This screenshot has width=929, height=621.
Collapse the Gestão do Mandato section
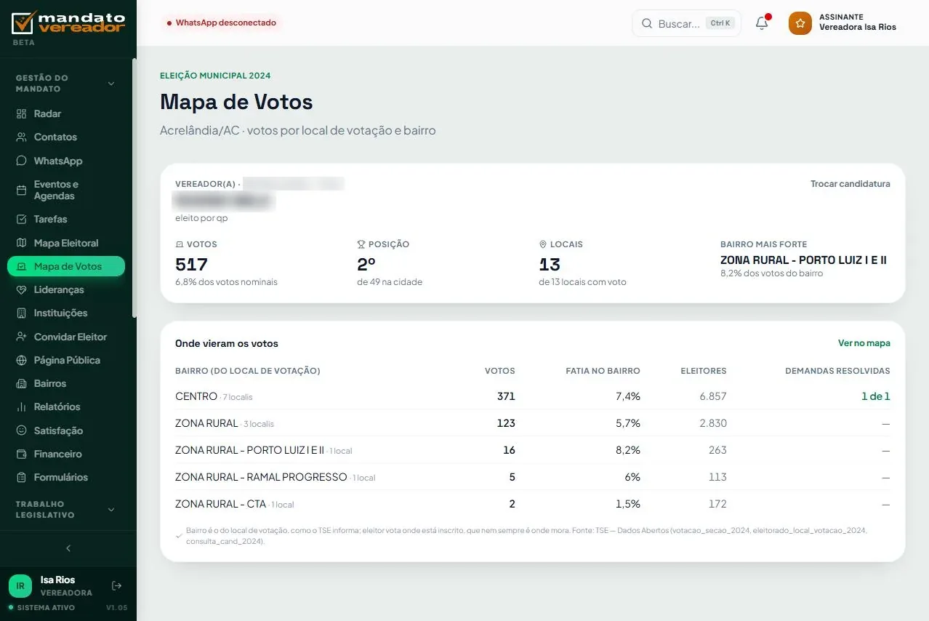[111, 84]
